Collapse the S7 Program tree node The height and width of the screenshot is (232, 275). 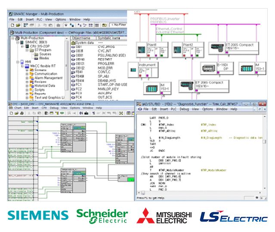[x=27, y=50]
